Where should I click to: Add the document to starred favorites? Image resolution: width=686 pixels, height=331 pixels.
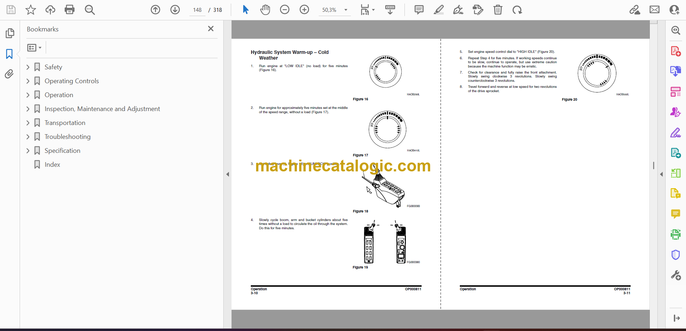[x=31, y=10]
